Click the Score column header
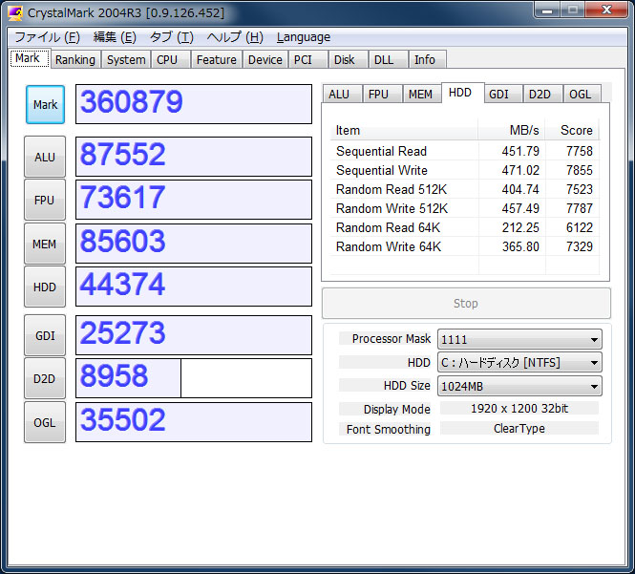Screen dimensions: 635x574 572,130
